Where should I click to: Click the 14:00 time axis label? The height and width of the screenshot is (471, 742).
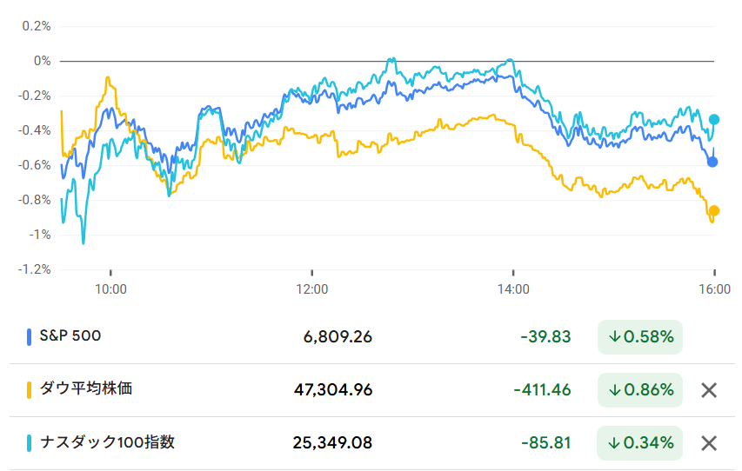[513, 289]
